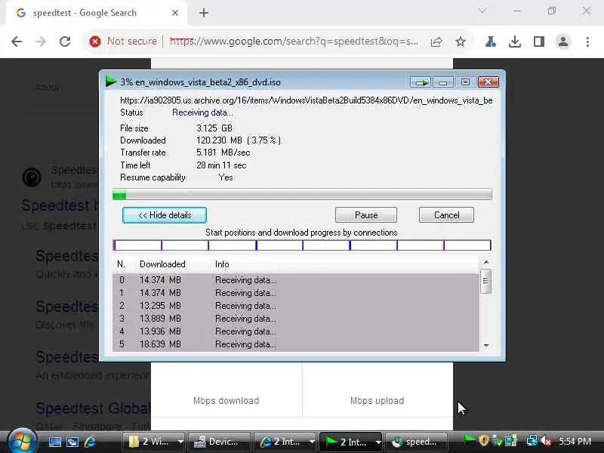
Task: Select connection row 1 in the list
Action: click(296, 293)
